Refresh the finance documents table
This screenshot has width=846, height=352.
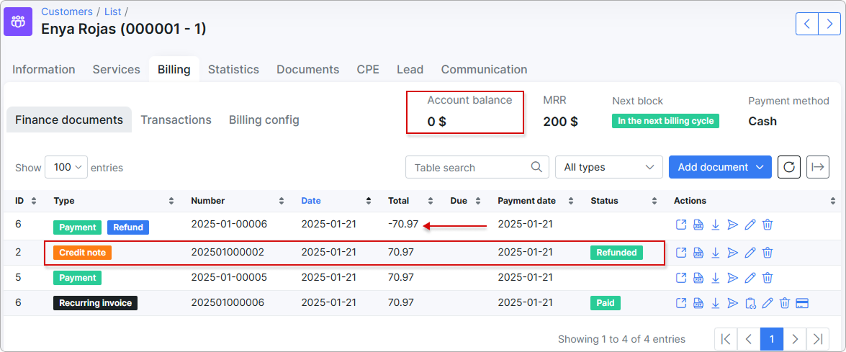click(789, 167)
